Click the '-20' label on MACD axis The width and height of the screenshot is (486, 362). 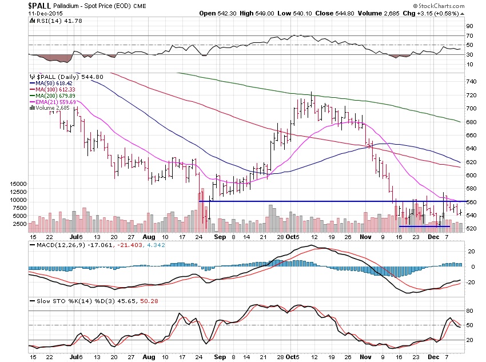tap(471, 282)
